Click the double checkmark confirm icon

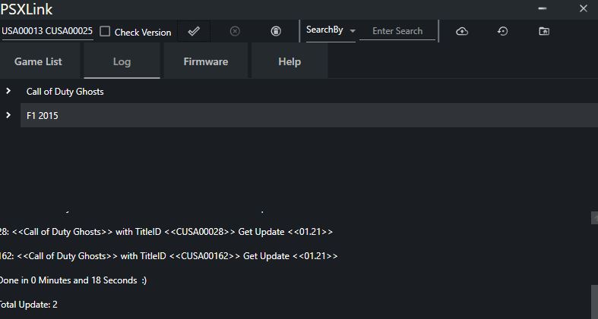coord(194,31)
